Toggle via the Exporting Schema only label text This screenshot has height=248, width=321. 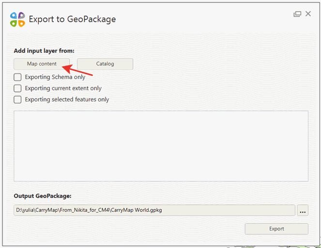pyautogui.click(x=55, y=77)
